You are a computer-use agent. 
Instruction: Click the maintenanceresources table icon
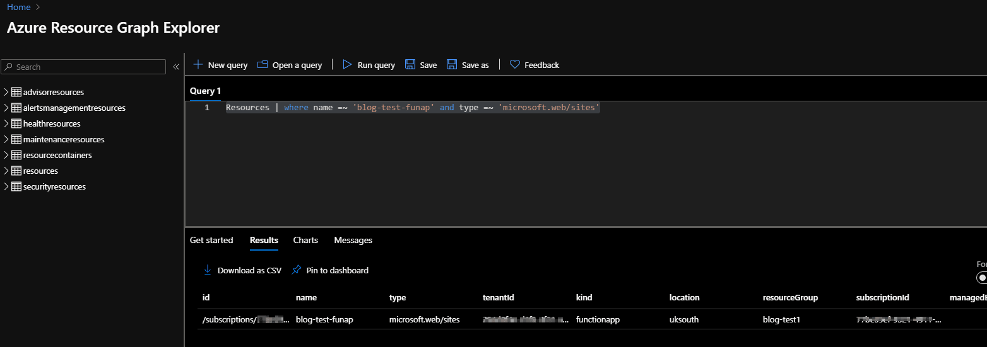(16, 139)
